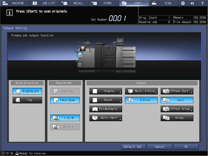Click the Sort stacks icon
Viewport: 208px width, 156px height.
(166, 100)
